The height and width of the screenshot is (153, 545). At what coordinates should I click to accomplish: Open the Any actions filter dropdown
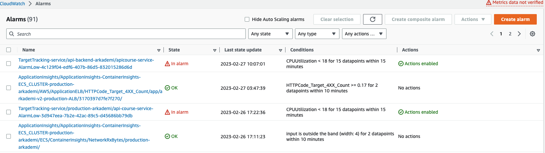[x=363, y=34]
